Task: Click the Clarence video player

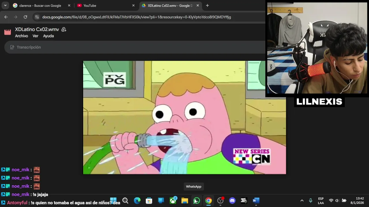Action: [x=184, y=117]
